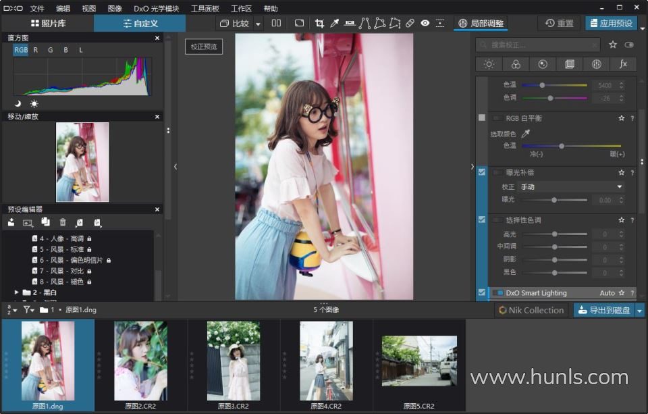648x414 pixels.
Task: Uncheck the 曝光补偿 checkbox
Action: (481, 172)
